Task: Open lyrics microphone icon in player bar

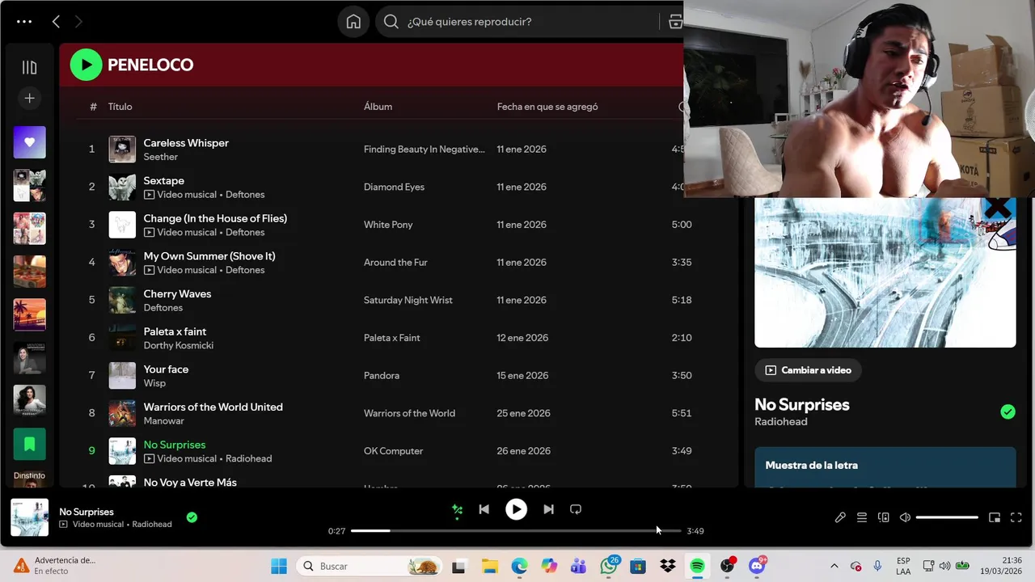Action: (840, 517)
